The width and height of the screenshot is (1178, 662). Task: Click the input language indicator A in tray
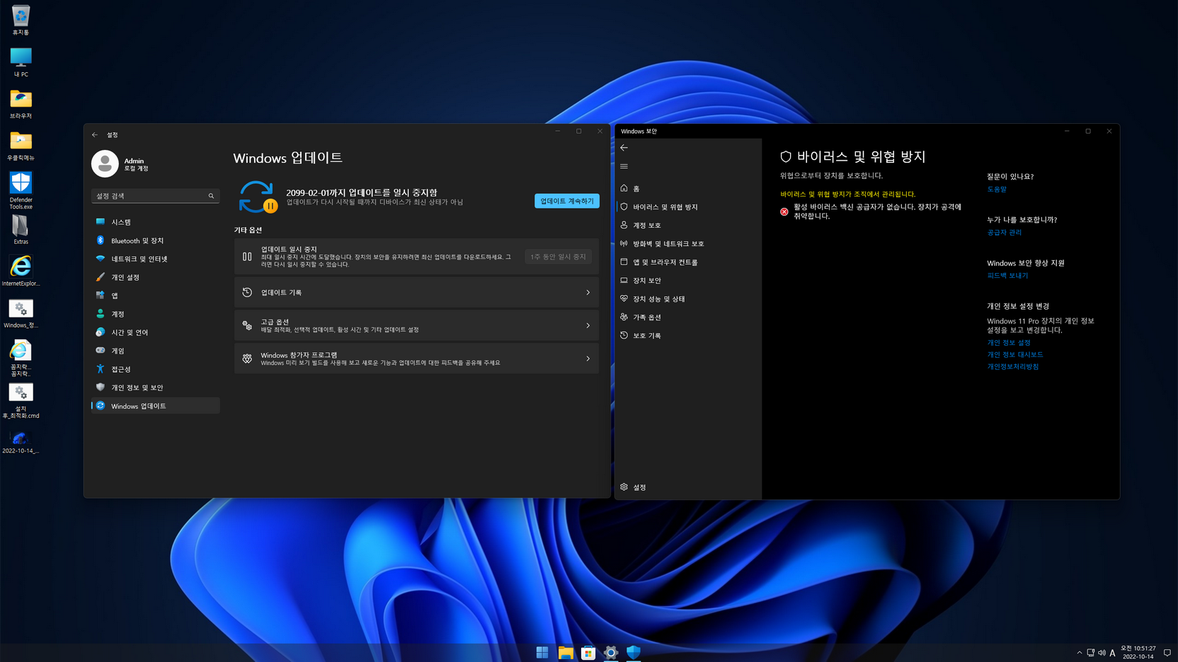[x=1113, y=653]
